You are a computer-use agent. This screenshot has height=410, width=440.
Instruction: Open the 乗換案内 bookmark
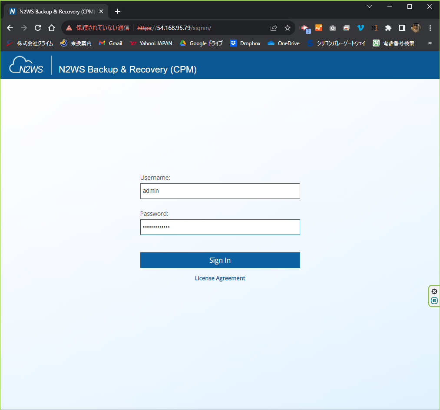76,43
